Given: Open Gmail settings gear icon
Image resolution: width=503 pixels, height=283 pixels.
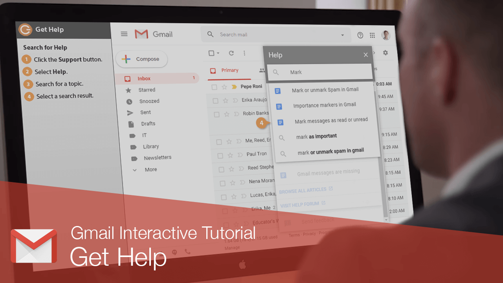Looking at the screenshot, I should click(x=385, y=52).
